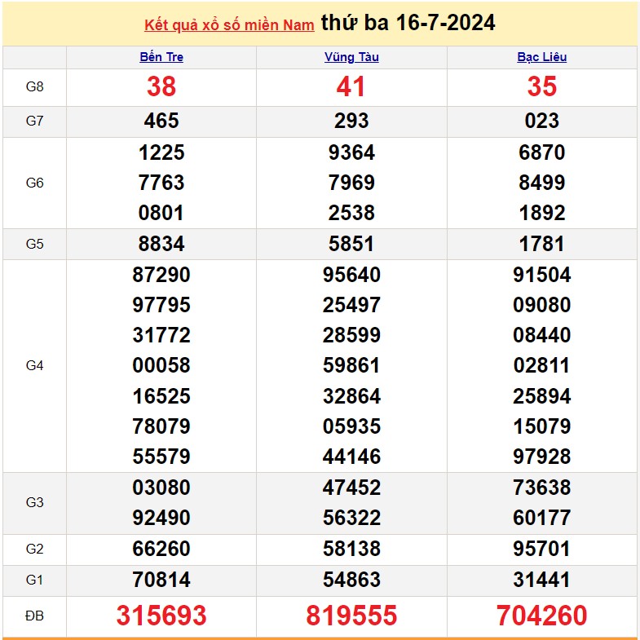Click G2 result 58138
Viewport: 640px width, 640px height.
[351, 549]
